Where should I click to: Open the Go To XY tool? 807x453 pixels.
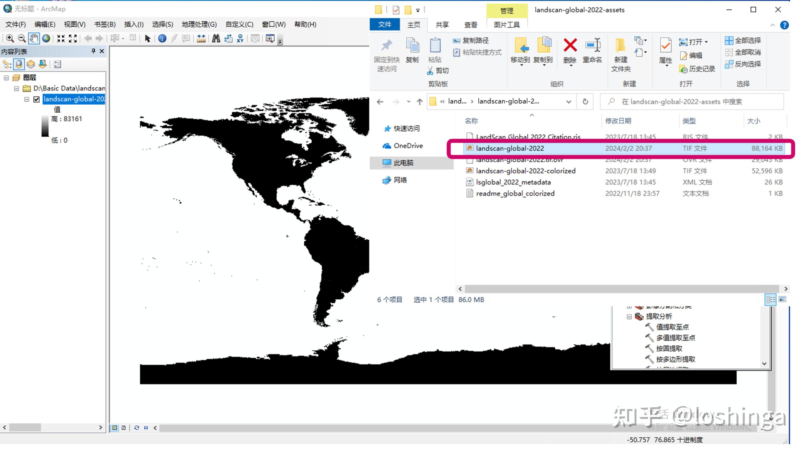(240, 38)
